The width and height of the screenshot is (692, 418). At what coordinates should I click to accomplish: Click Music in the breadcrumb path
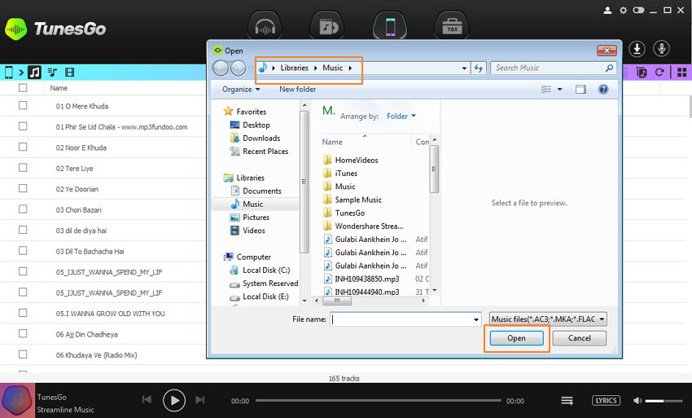333,68
